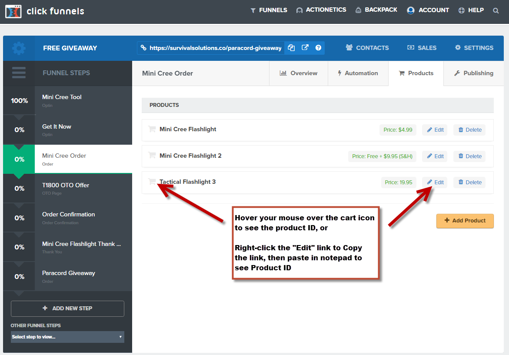Click the cart icon for Tactical Flashlight 3
Viewport: 509px width, 355px height.
pos(152,181)
